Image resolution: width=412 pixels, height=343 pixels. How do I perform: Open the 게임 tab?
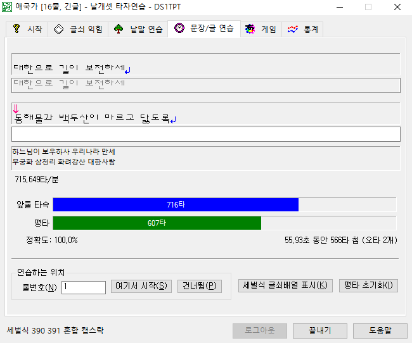point(261,29)
